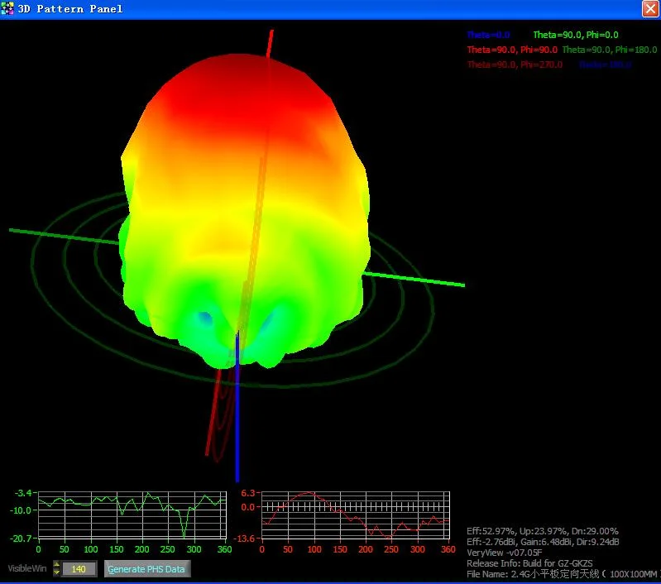Select the Theta=90.0, Phi=180.0 legend label

coord(608,50)
